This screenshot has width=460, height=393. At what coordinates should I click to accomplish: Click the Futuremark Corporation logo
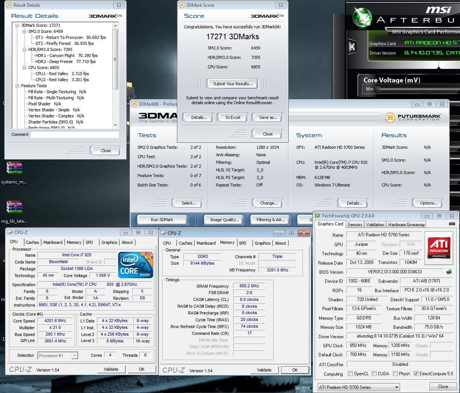(413, 117)
